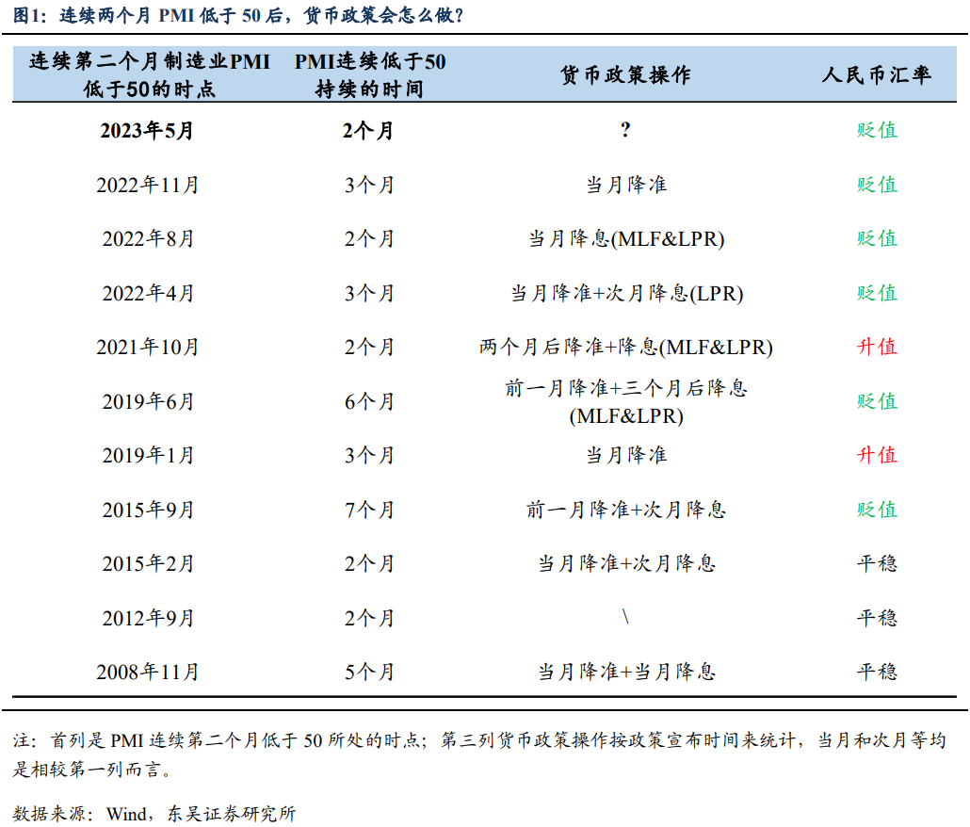
Task: Select the bold '2023年5月' date cell
Action: point(147,131)
